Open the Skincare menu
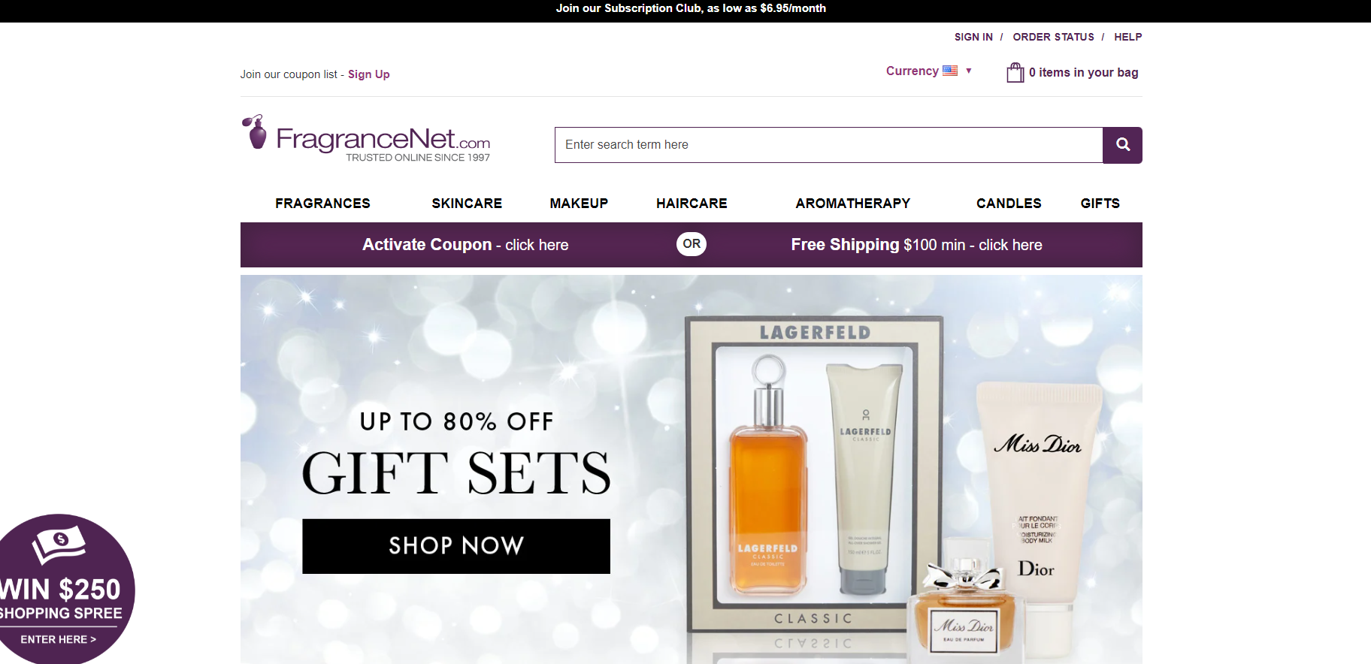The height and width of the screenshot is (664, 1371). pyautogui.click(x=467, y=204)
